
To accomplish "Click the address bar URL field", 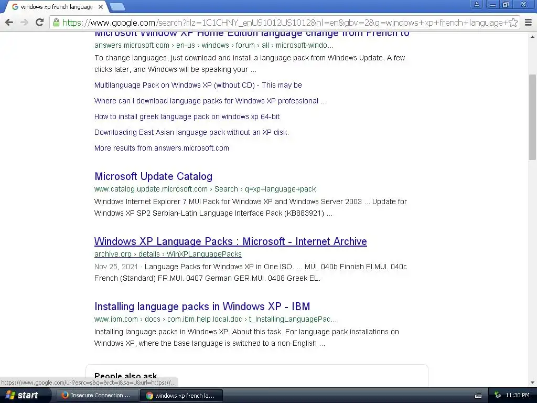I will point(285,23).
